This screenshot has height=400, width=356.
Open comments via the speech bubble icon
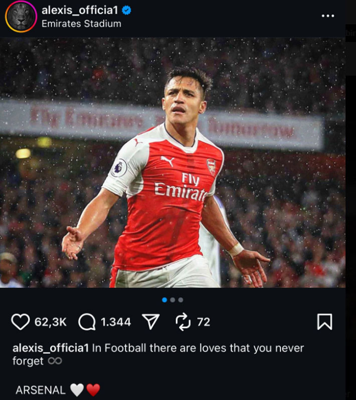click(x=87, y=322)
